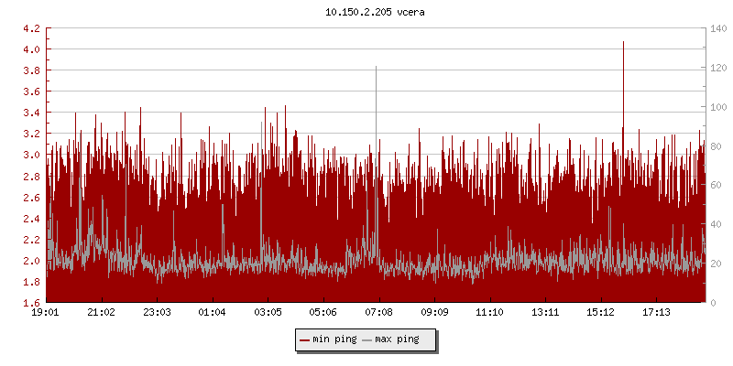Select the 80 value on right axis
Viewport: 733px width, 366px height.
pyautogui.click(x=716, y=146)
